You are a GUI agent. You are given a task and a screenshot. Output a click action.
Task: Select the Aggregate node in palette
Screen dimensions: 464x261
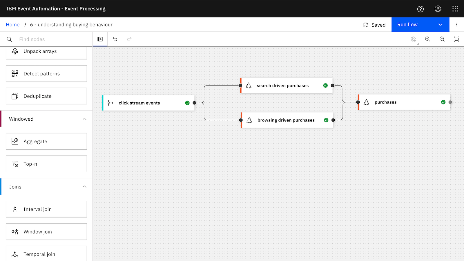coord(46,142)
